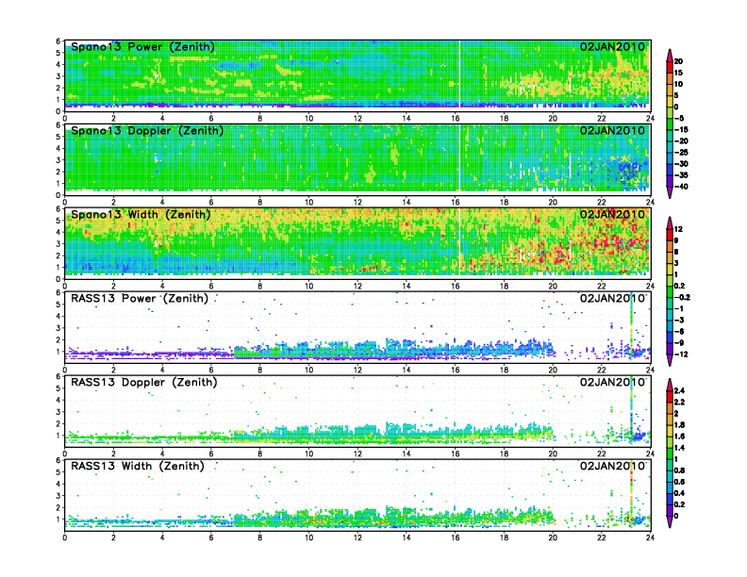
Task: Pick the purple bottom arrow of the middle colorbar
Action: [x=670, y=360]
